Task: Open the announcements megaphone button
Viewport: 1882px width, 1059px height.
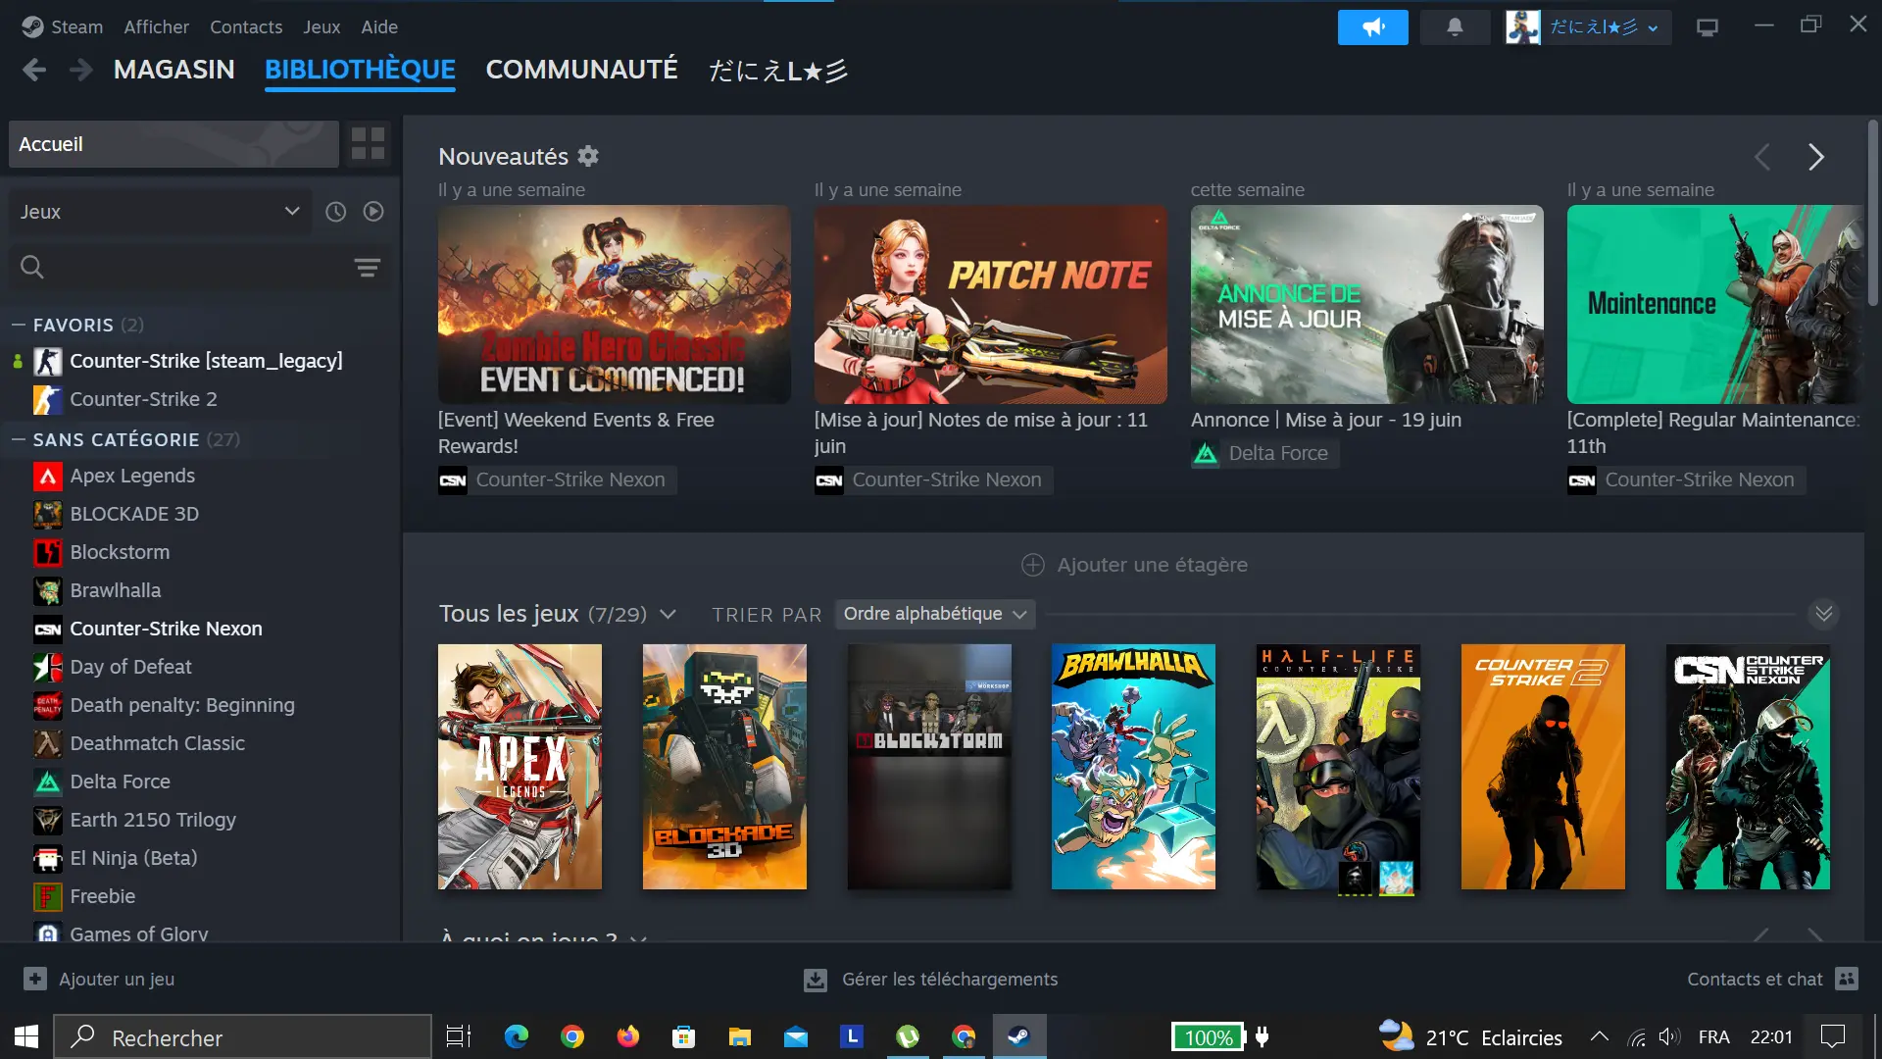Action: [1372, 27]
